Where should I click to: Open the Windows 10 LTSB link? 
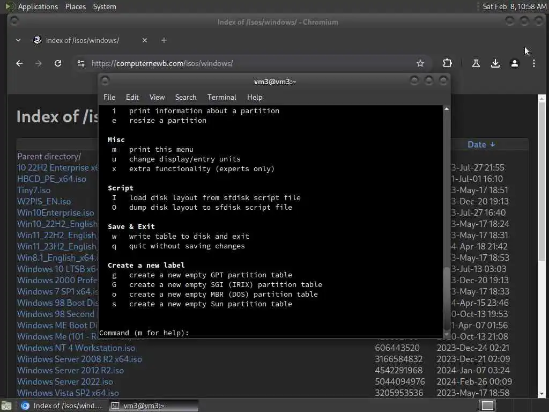click(58, 269)
